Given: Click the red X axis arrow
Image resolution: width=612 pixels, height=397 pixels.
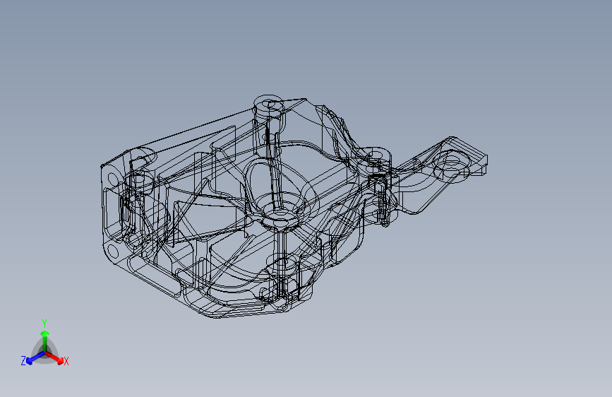Looking at the screenshot, I should (54, 357).
